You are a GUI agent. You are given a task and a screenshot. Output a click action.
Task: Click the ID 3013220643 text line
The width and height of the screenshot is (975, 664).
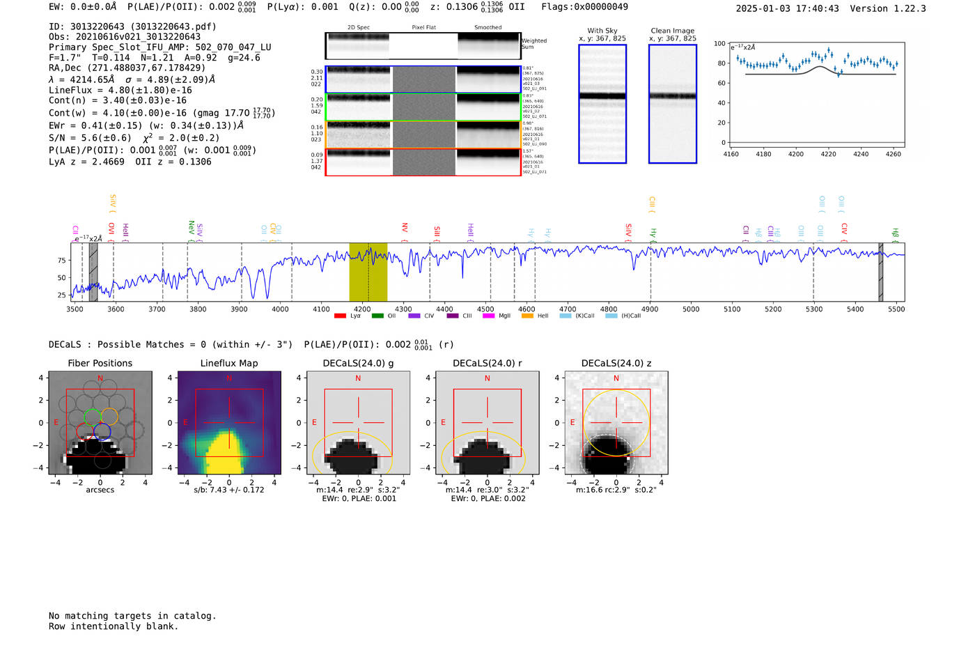tap(132, 26)
